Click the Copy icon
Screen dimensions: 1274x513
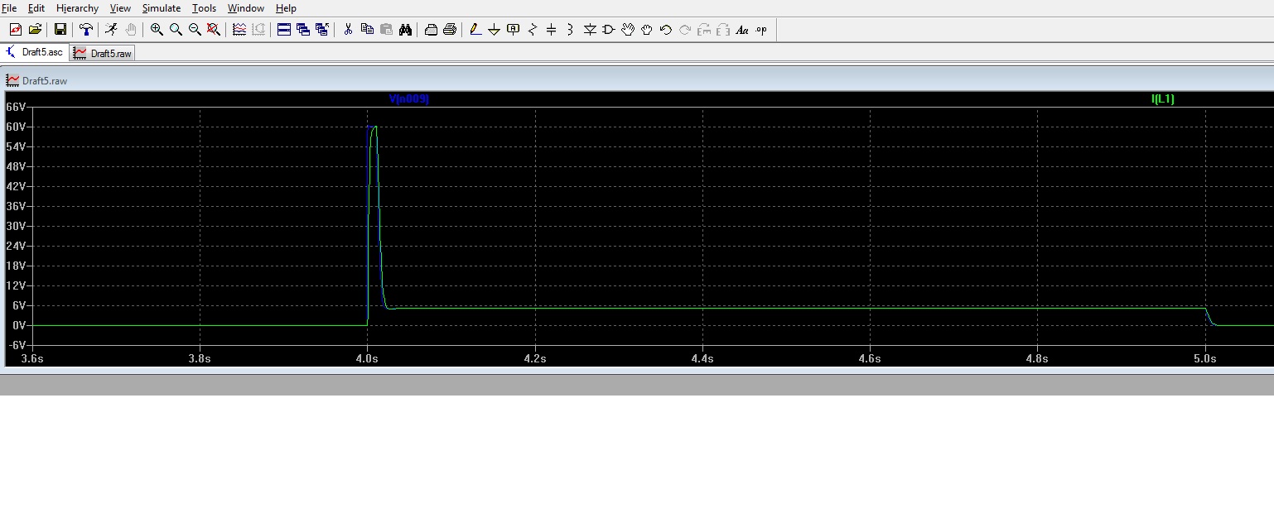tap(367, 30)
